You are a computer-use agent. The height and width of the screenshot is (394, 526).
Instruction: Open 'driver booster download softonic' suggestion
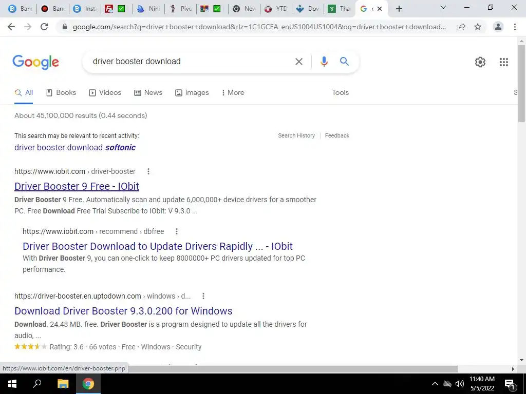75,148
